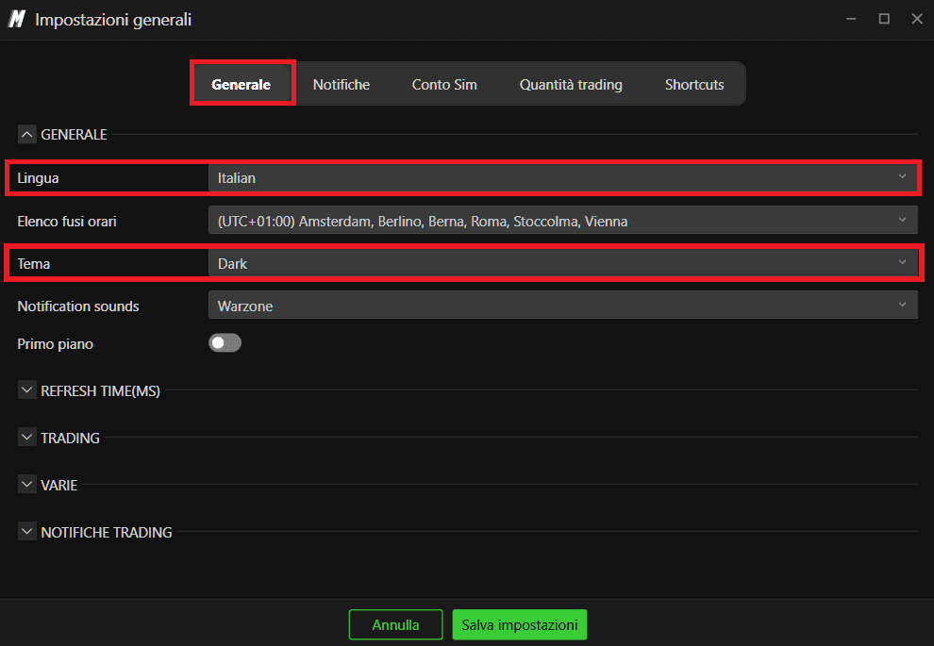This screenshot has height=646, width=934.
Task: Click Salva impostazioni button
Action: point(520,624)
